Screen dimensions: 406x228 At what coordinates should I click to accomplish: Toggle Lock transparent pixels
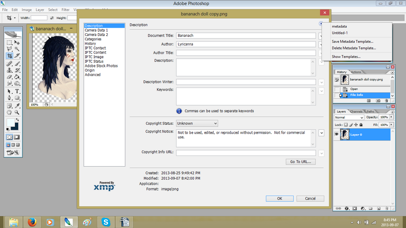tap(346, 125)
